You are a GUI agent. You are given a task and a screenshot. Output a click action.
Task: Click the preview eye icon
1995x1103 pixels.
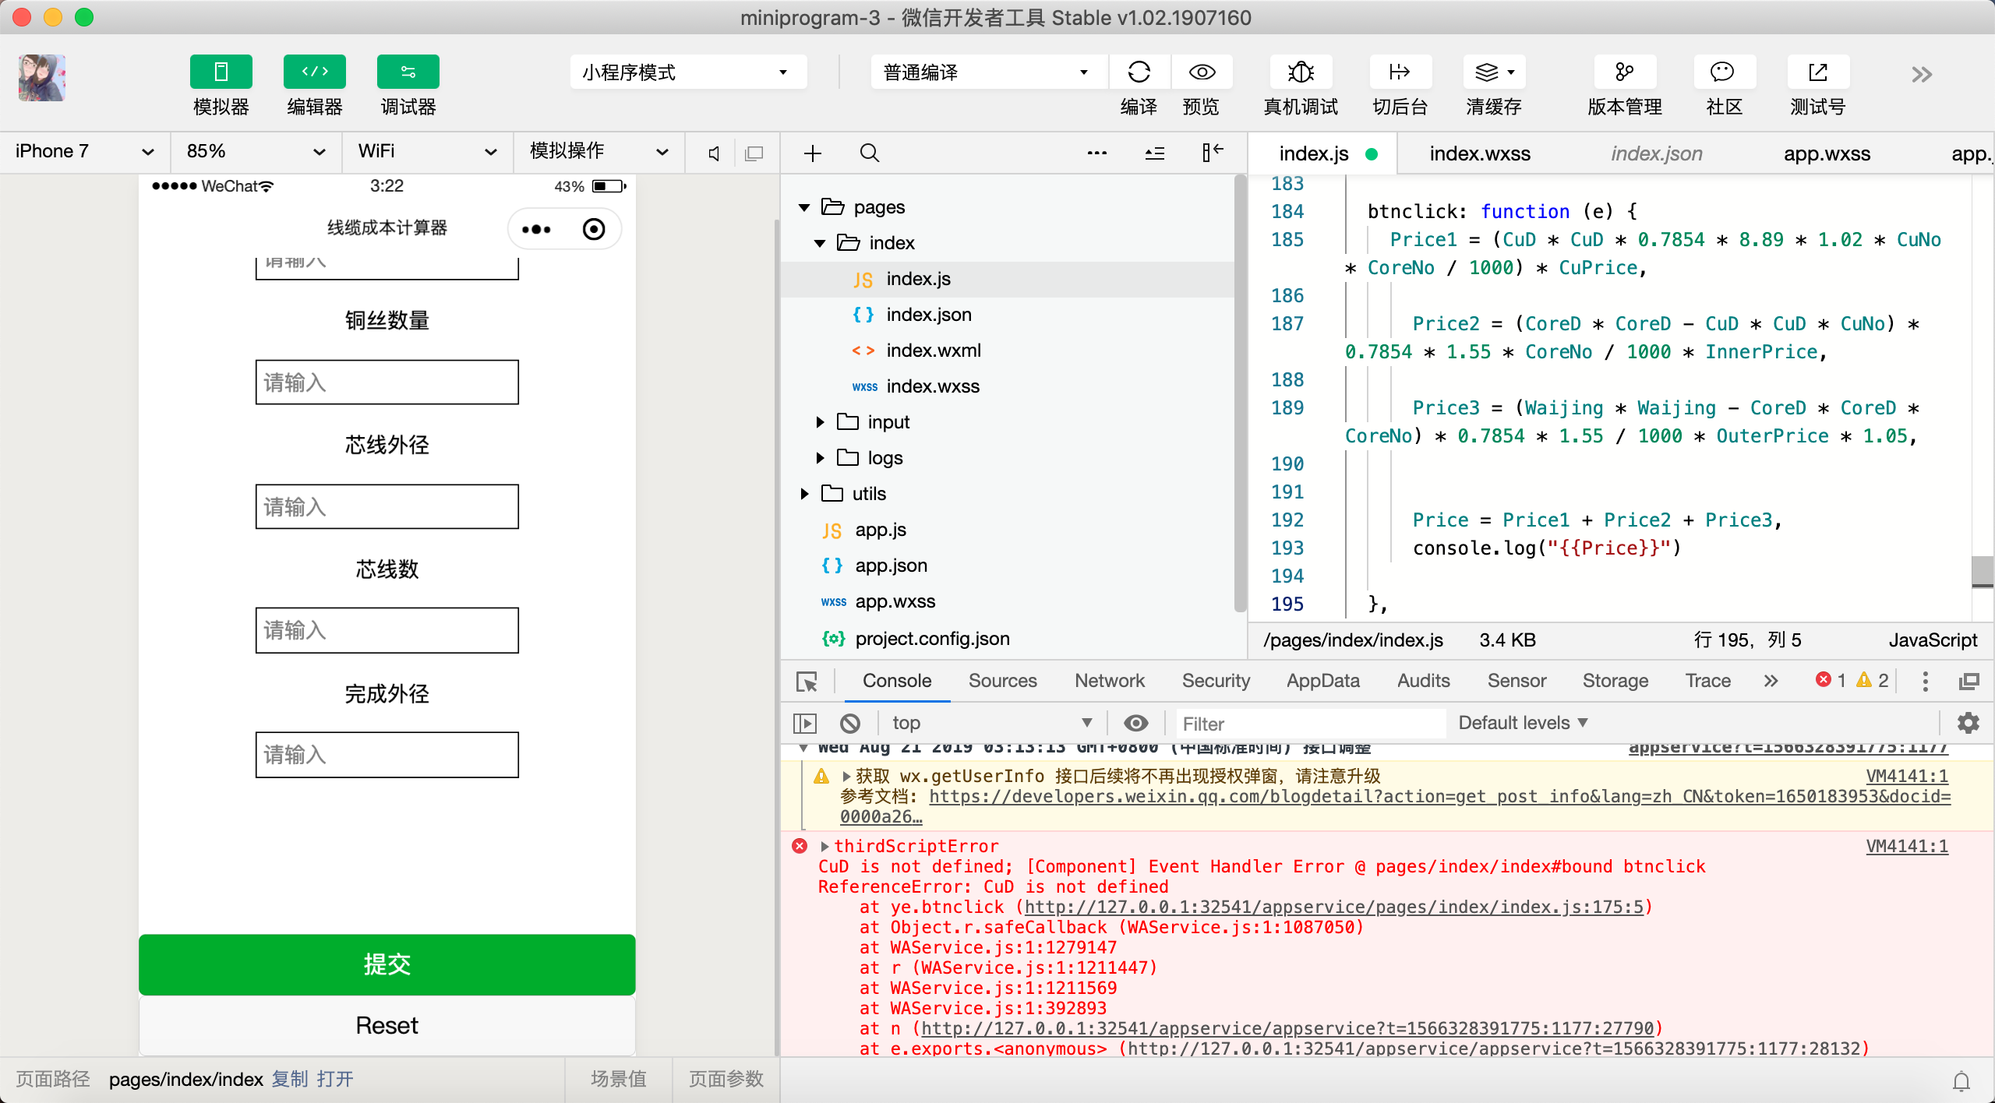point(1201,72)
